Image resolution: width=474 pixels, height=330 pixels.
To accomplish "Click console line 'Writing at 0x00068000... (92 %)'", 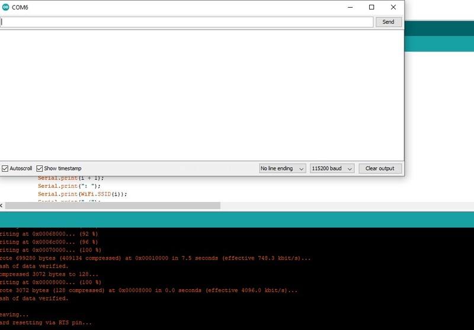I will 49,234.
